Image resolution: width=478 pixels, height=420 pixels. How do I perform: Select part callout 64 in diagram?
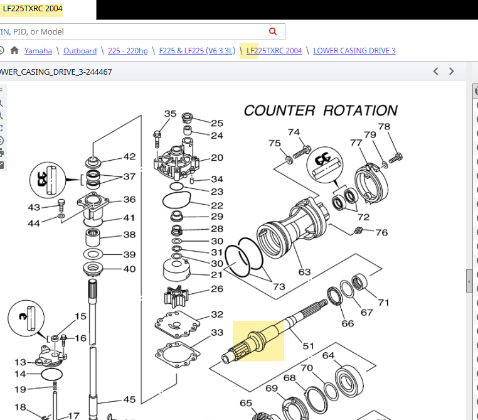click(328, 355)
